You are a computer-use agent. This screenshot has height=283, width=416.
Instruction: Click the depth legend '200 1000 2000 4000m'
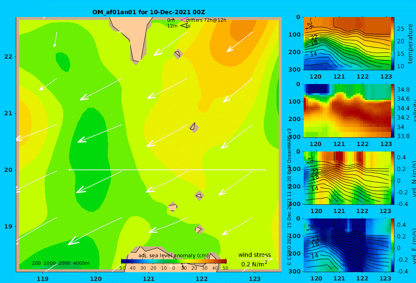61,263
